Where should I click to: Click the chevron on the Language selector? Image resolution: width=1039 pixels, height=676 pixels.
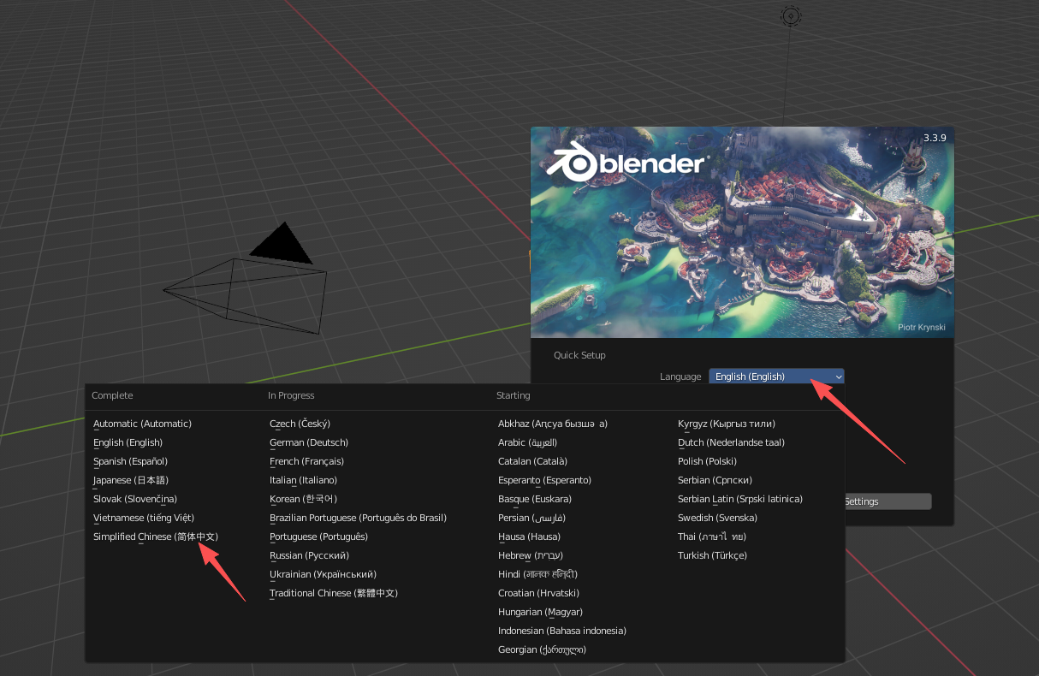pyautogui.click(x=837, y=377)
